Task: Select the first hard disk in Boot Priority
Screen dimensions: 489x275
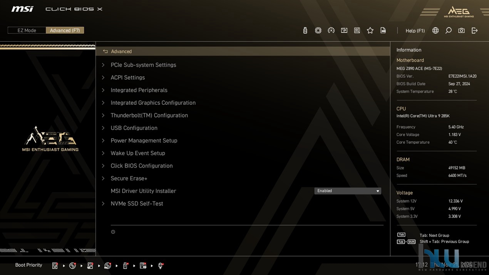Action: 55,265
